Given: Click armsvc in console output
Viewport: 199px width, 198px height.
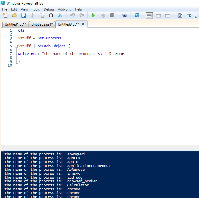Looking at the screenshot, I should 74,174.
